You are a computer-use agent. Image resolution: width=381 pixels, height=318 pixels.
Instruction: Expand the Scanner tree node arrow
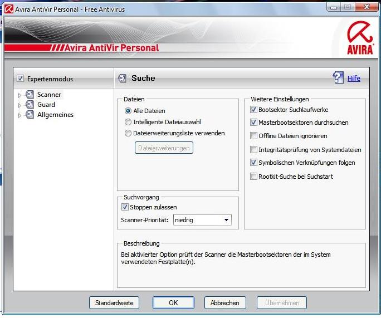tap(19, 95)
